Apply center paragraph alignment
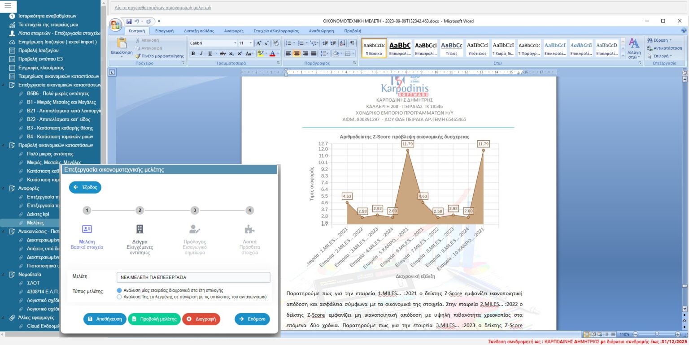The height and width of the screenshot is (345, 689). [297, 53]
